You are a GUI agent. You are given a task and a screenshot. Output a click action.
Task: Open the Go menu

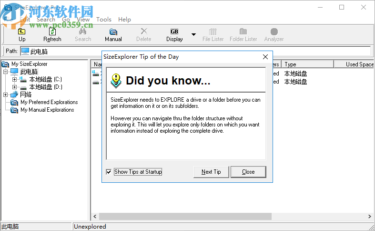click(66, 20)
